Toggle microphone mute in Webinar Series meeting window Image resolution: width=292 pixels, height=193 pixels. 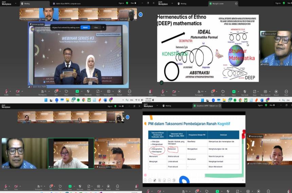[x=6, y=91]
